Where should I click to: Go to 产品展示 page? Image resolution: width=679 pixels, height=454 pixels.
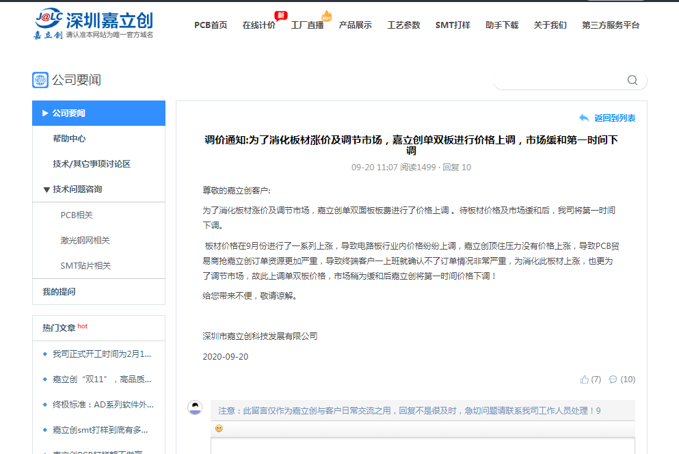(356, 25)
